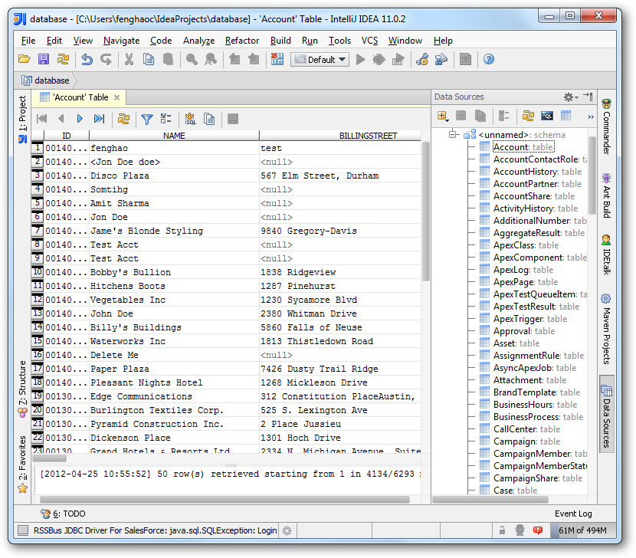The width and height of the screenshot is (636, 558).
Task: Toggle the read-only lock icon in status bar
Action: [502, 530]
